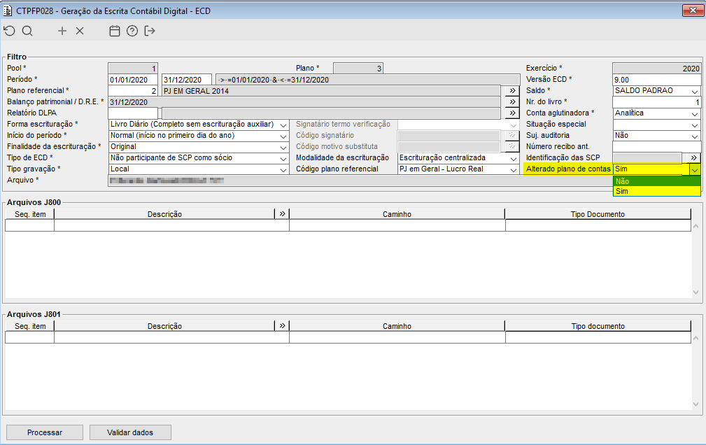Click Descrição column header in Arquivos J801
Viewport: 706px width, 445px height.
(x=164, y=325)
